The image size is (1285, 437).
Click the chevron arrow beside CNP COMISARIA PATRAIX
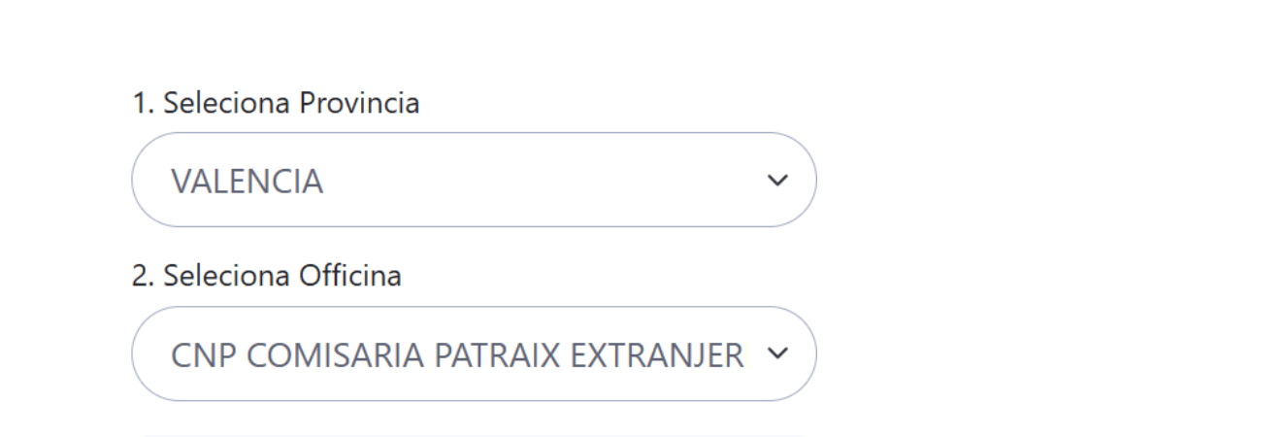(777, 354)
